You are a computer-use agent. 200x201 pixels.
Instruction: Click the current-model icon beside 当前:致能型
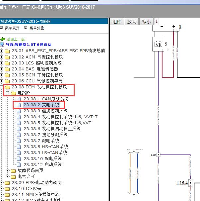[2, 45]
